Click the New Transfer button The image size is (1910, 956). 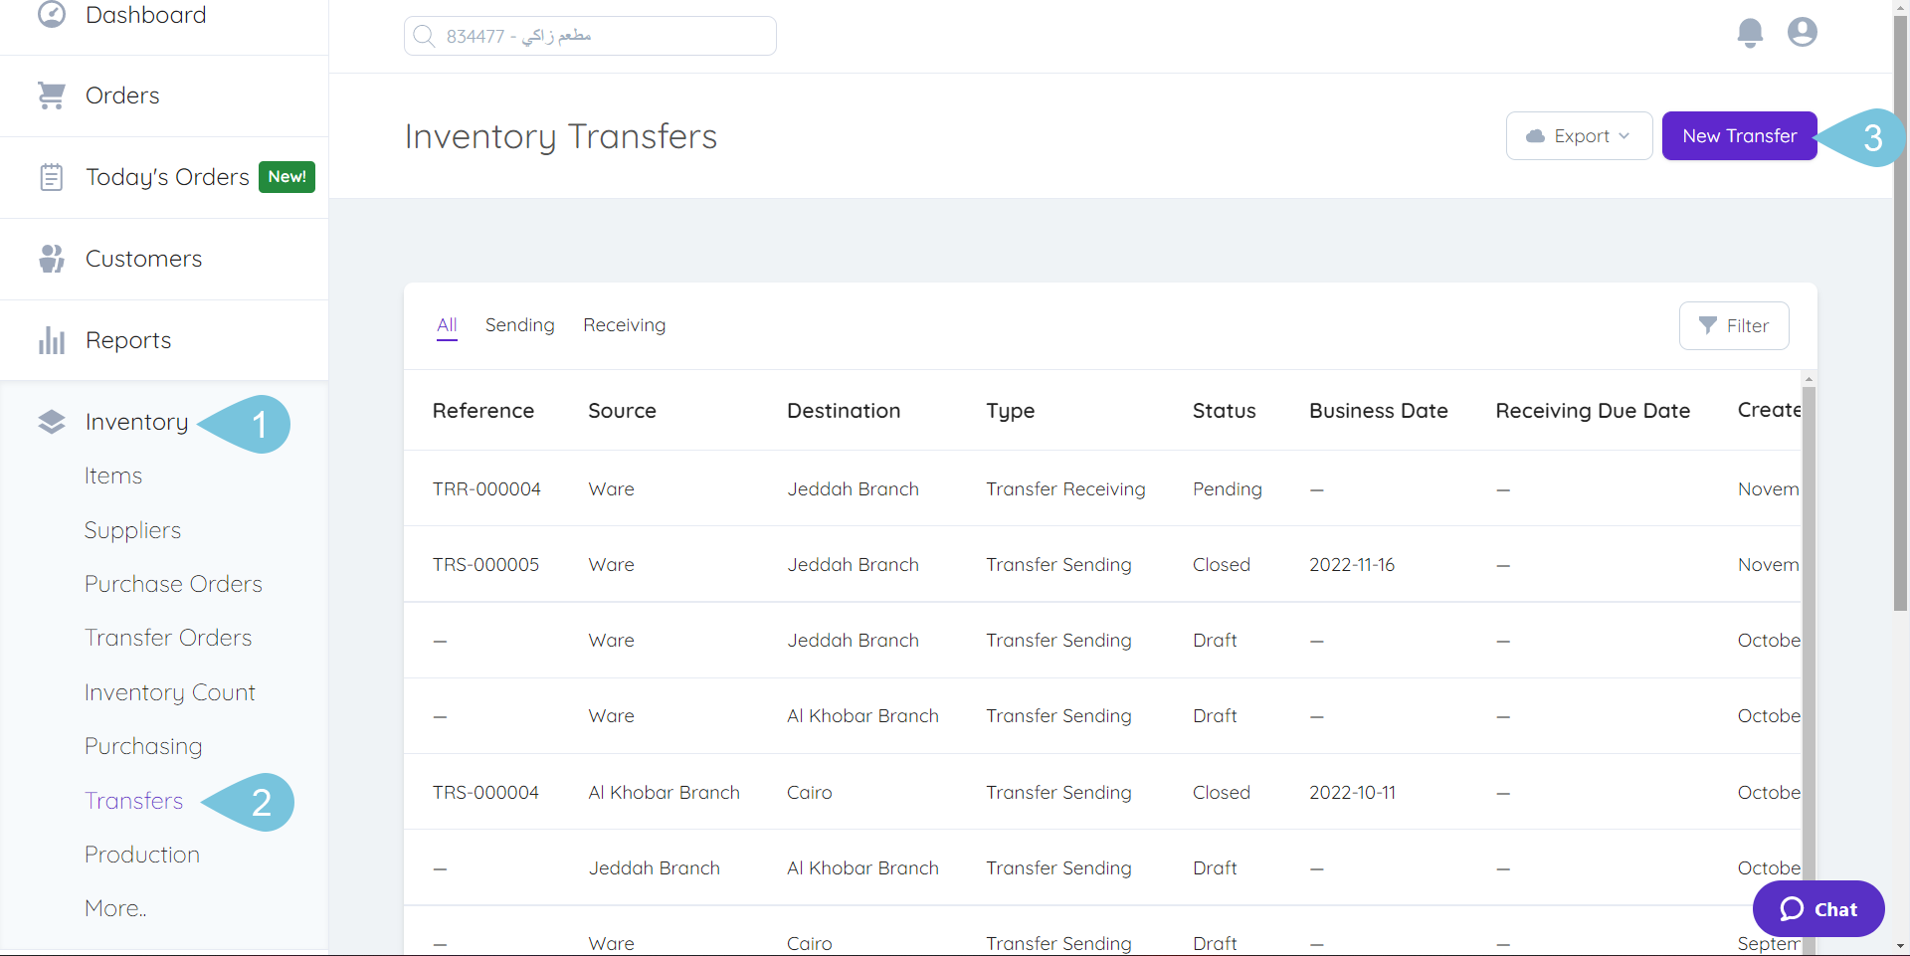(x=1739, y=135)
